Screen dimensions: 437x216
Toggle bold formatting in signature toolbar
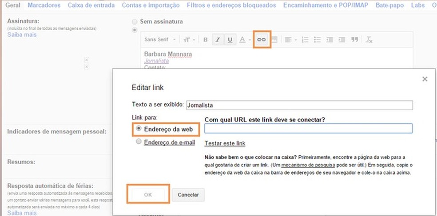(x=206, y=40)
